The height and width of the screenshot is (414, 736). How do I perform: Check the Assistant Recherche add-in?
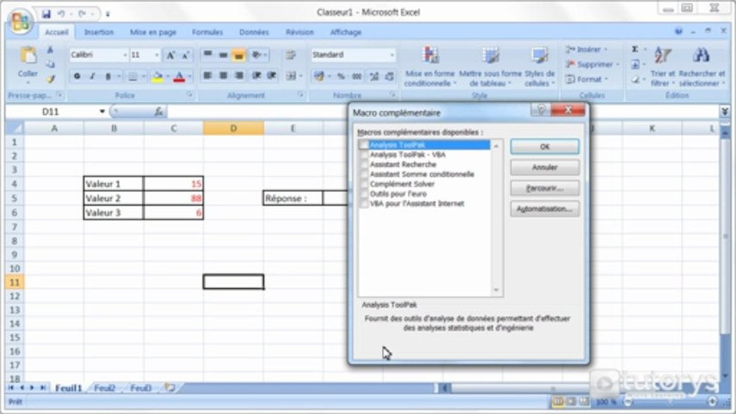pyautogui.click(x=363, y=164)
